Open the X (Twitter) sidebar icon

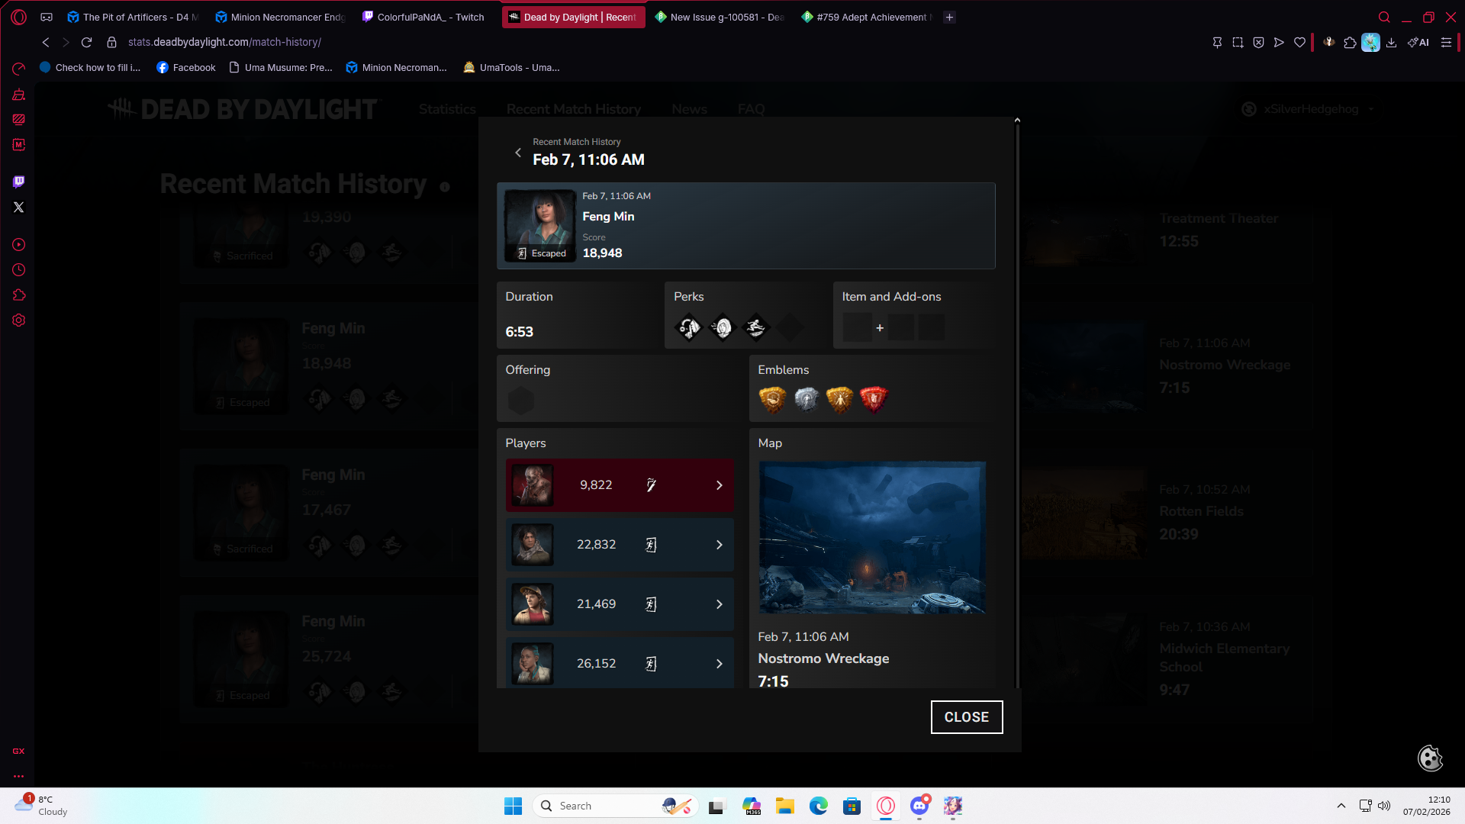tap(19, 208)
